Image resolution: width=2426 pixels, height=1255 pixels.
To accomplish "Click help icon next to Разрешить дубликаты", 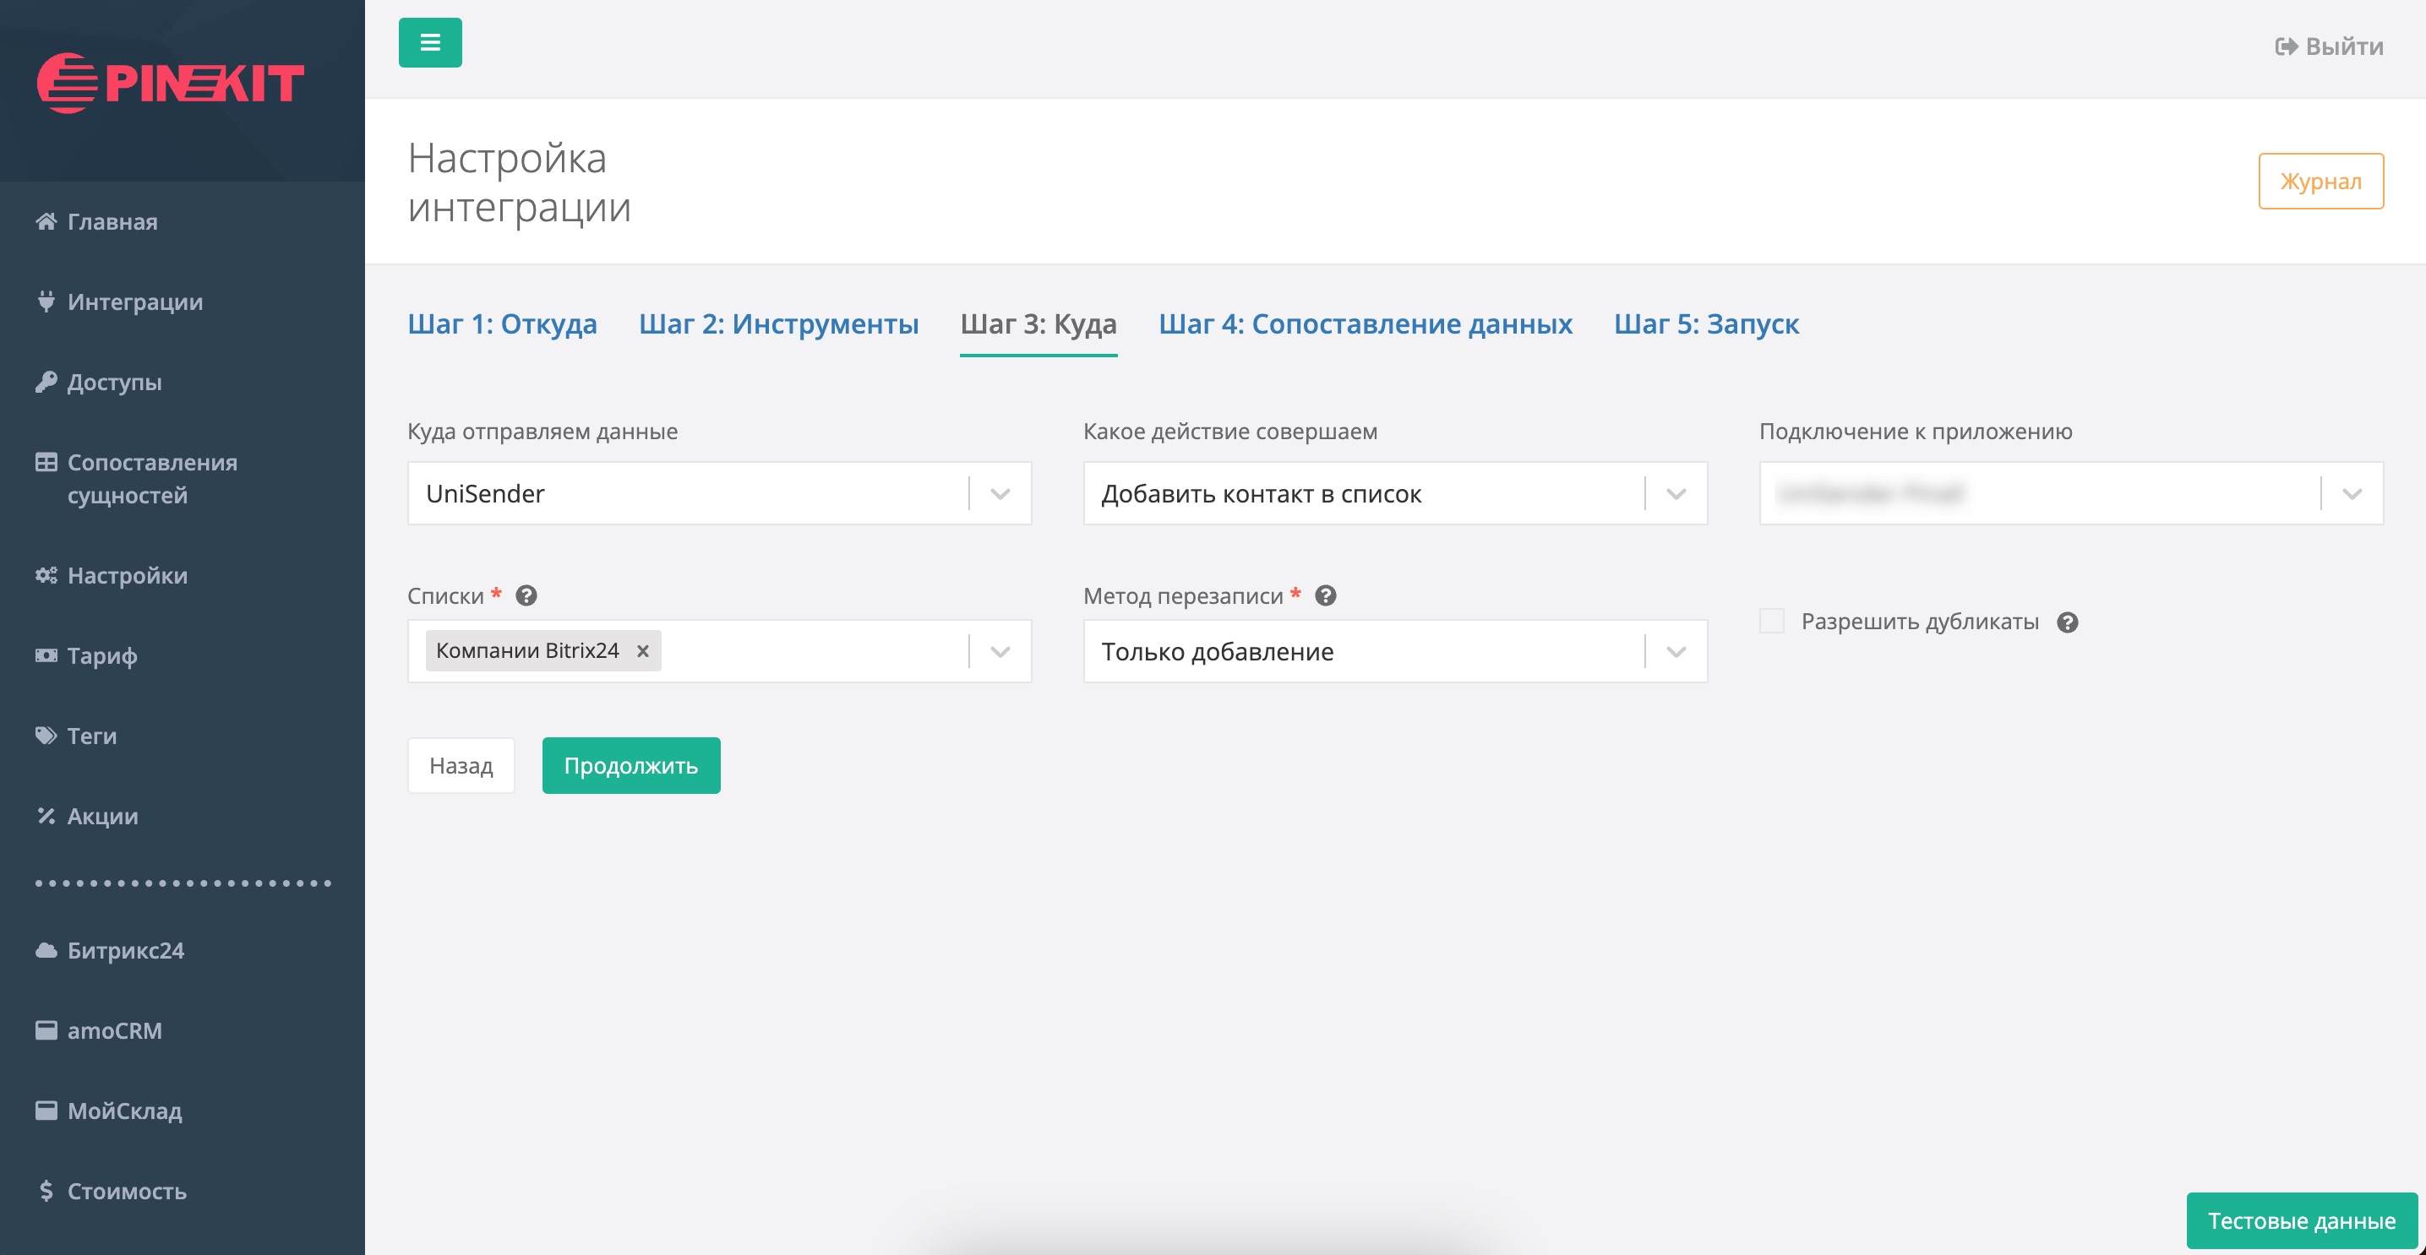I will [x=2067, y=622].
